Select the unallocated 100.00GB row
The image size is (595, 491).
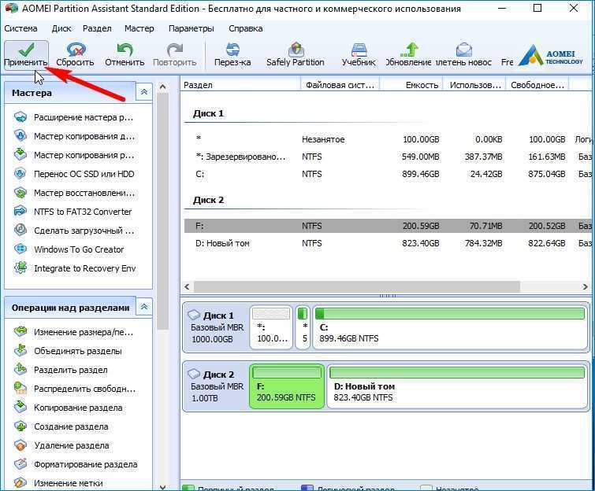click(x=388, y=139)
